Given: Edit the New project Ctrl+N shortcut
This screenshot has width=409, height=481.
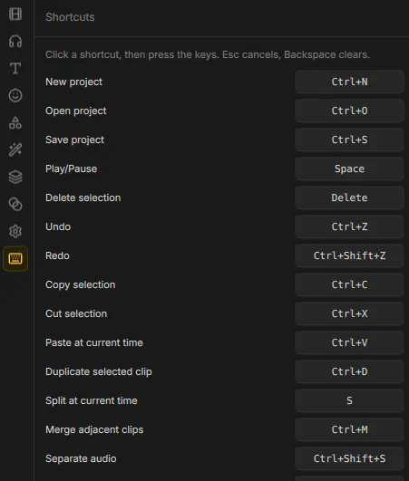Looking at the screenshot, I should click(x=349, y=82).
